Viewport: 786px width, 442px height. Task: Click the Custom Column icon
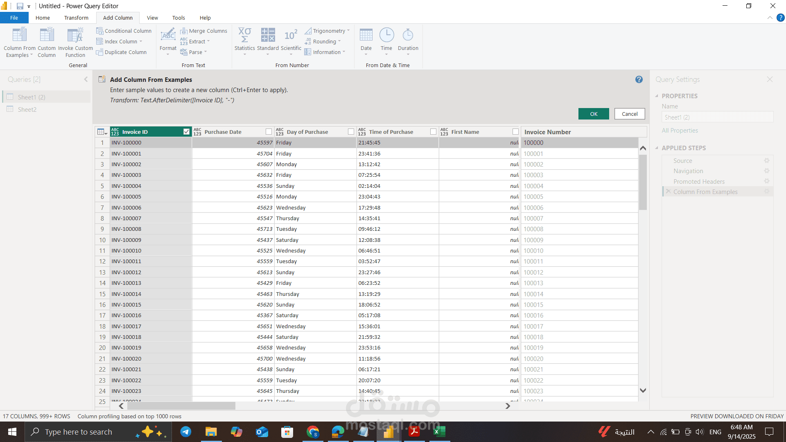pos(47,35)
